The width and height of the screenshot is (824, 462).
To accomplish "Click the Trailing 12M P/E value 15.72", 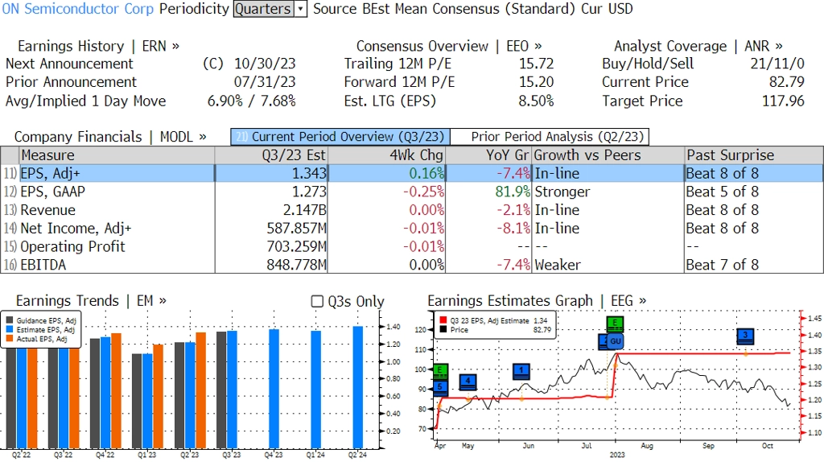I will pos(537,64).
